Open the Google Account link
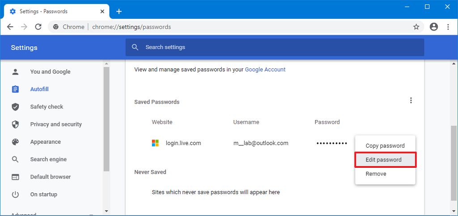The width and height of the screenshot is (458, 216). pos(265,69)
